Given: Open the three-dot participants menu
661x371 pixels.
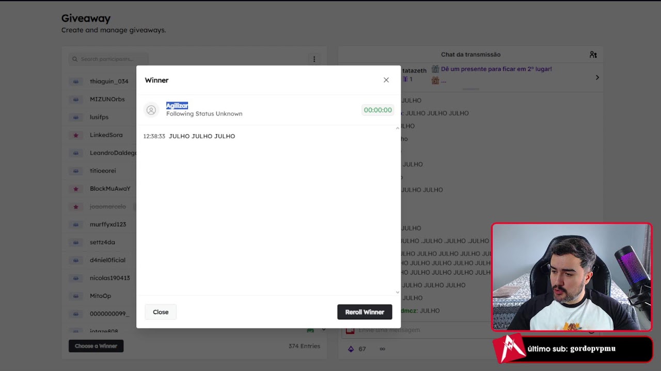Looking at the screenshot, I should [314, 59].
